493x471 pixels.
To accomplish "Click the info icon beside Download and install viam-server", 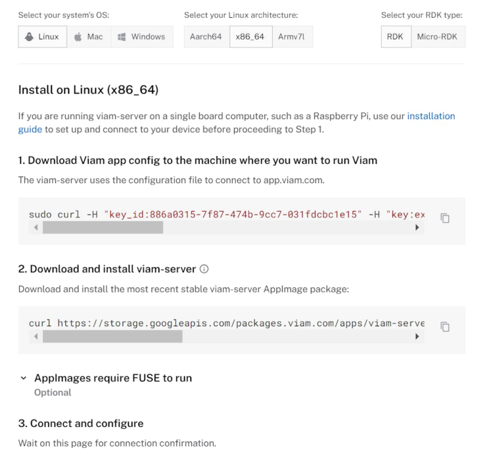I will [x=204, y=269].
